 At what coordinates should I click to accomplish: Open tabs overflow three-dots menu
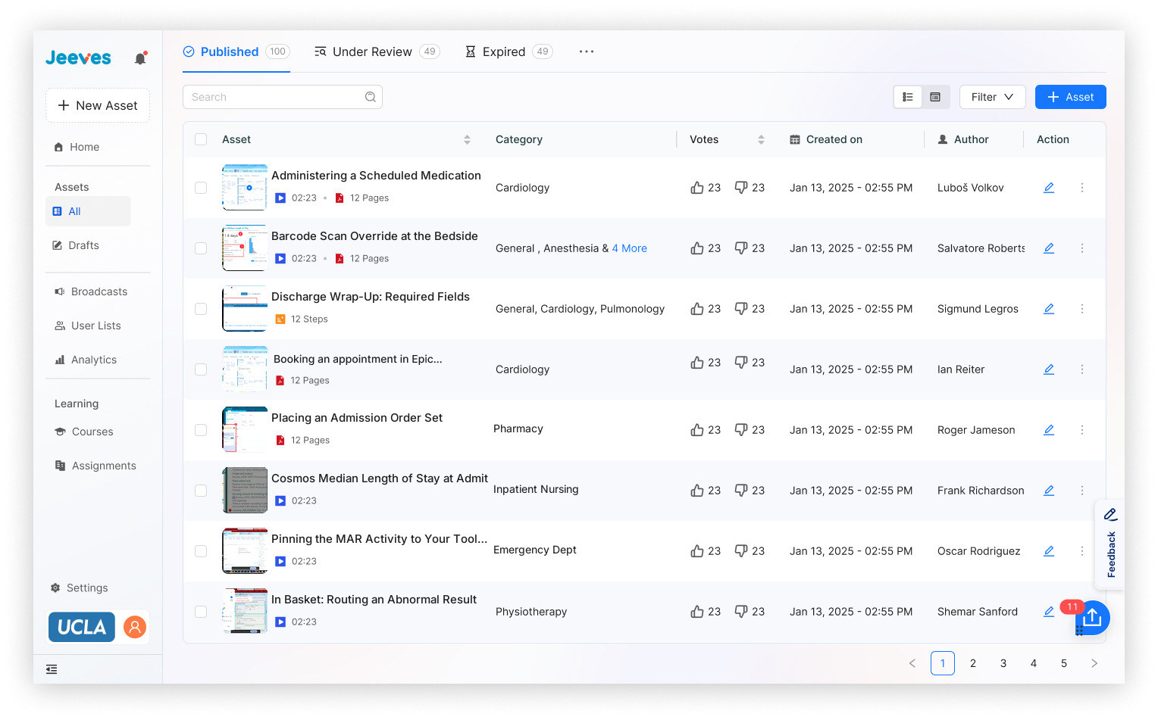tap(587, 51)
